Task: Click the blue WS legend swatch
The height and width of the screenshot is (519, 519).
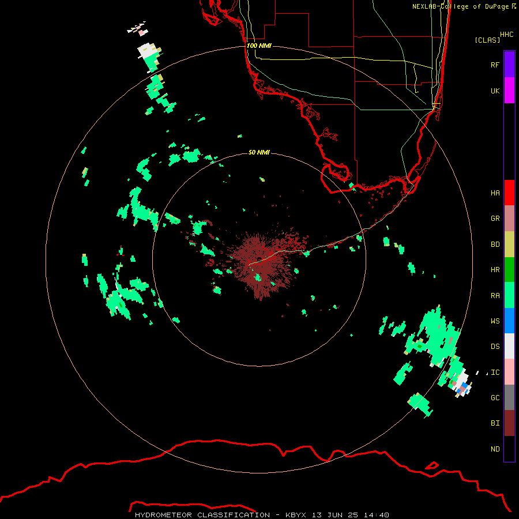Action: point(509,321)
